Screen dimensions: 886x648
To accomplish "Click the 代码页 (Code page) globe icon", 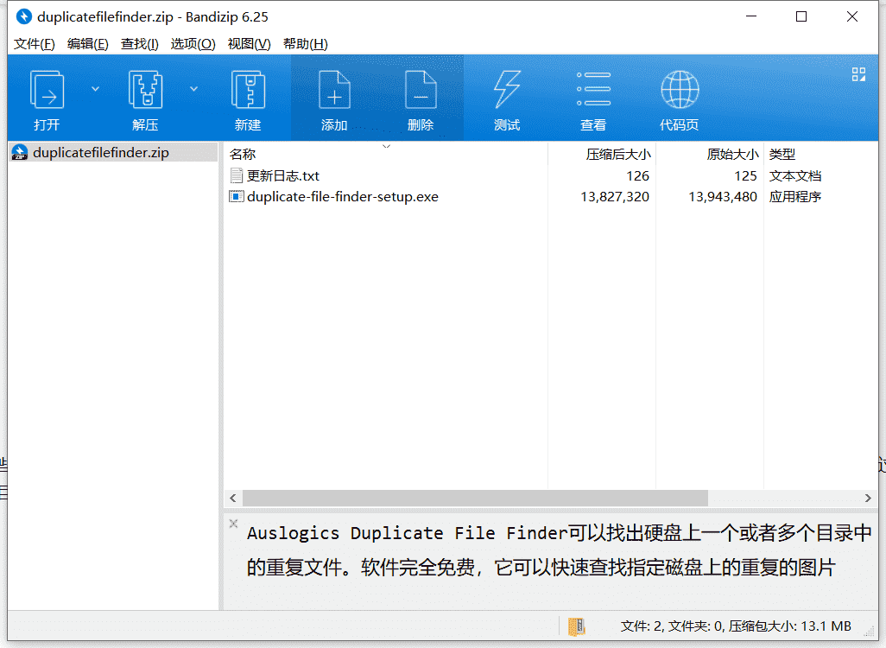I will click(680, 89).
